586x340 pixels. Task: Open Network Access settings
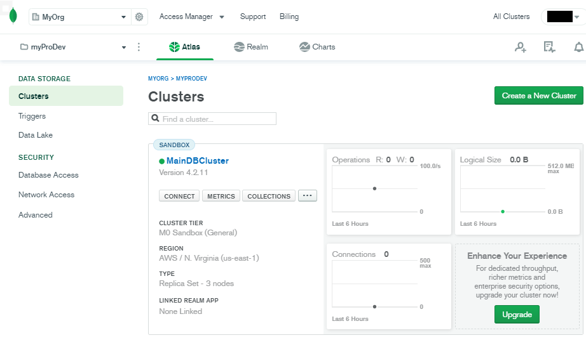tap(46, 195)
